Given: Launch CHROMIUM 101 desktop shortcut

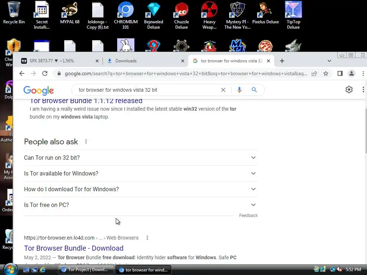Looking at the screenshot, I should point(126,15).
